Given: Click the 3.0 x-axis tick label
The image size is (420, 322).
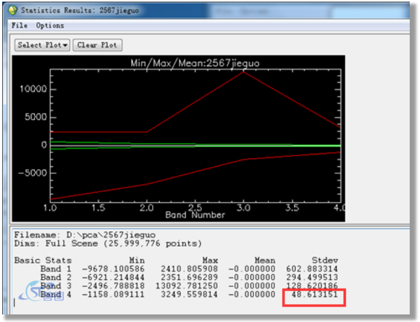Looking at the screenshot, I should (244, 208).
